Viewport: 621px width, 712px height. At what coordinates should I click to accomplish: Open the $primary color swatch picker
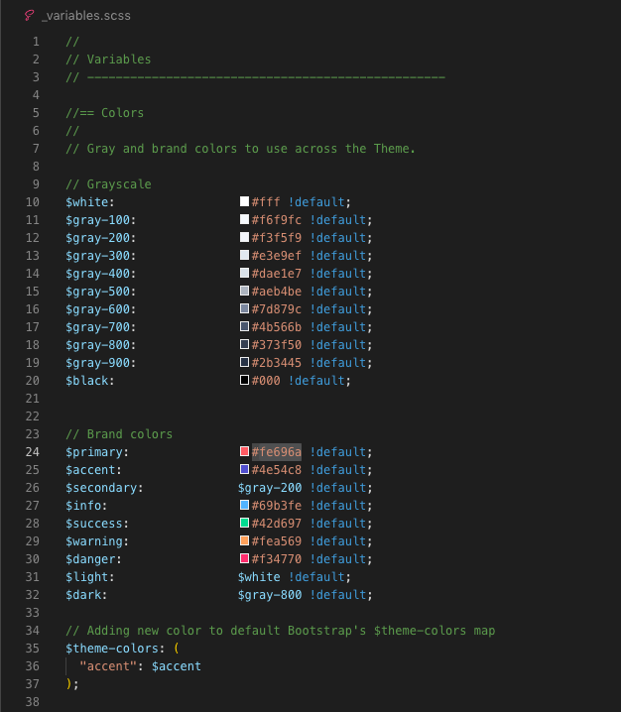pyautogui.click(x=244, y=452)
